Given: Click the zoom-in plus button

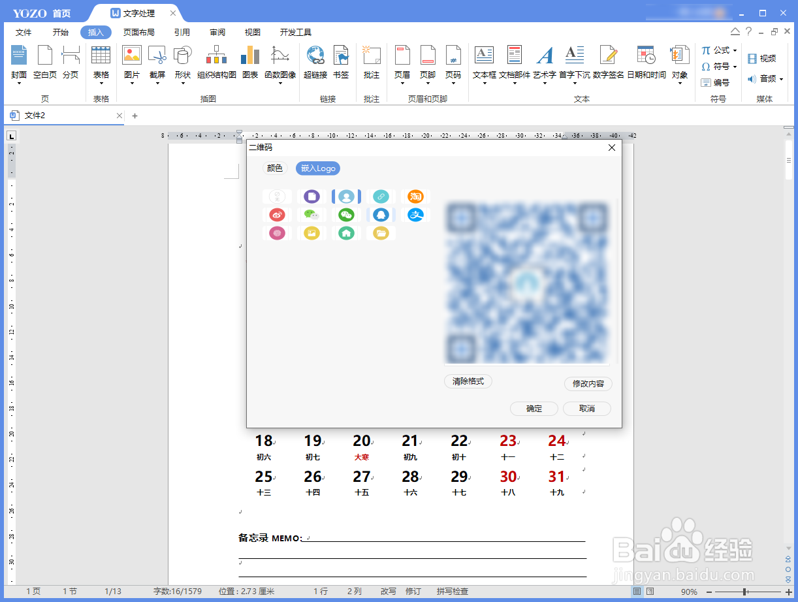Looking at the screenshot, I should [x=789, y=592].
